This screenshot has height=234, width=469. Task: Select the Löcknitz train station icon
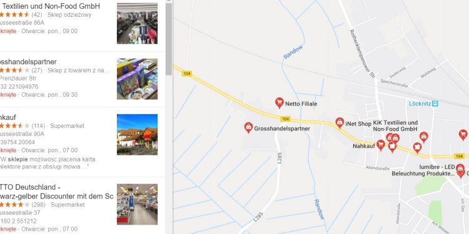(x=435, y=104)
